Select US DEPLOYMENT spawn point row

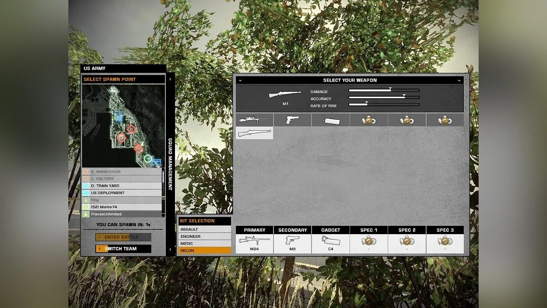(122, 193)
